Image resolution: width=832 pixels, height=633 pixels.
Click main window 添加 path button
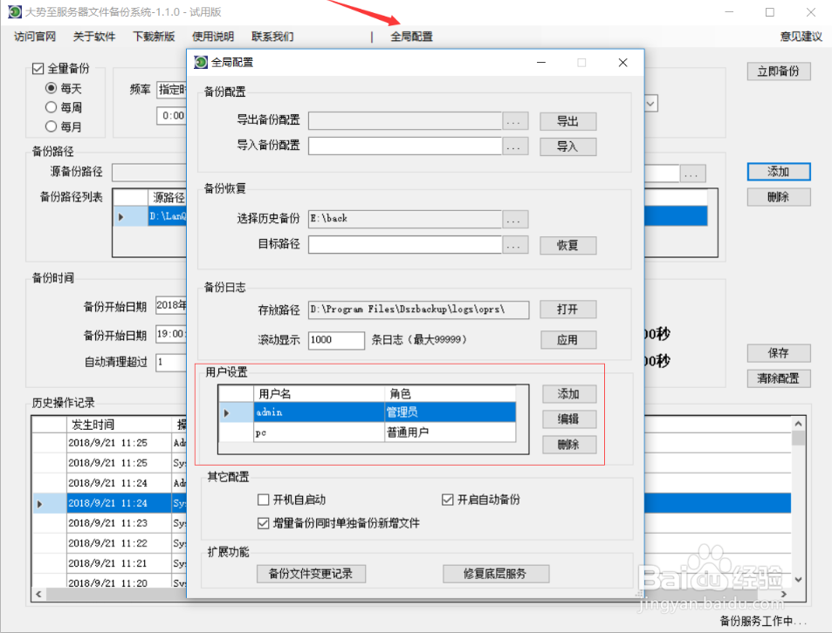tap(779, 172)
